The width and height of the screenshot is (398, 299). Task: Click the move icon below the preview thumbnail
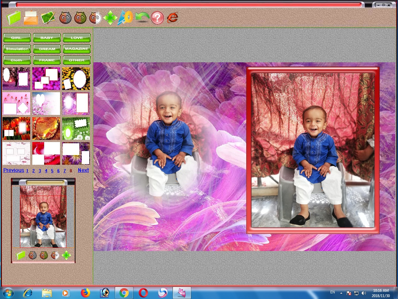tap(66, 255)
